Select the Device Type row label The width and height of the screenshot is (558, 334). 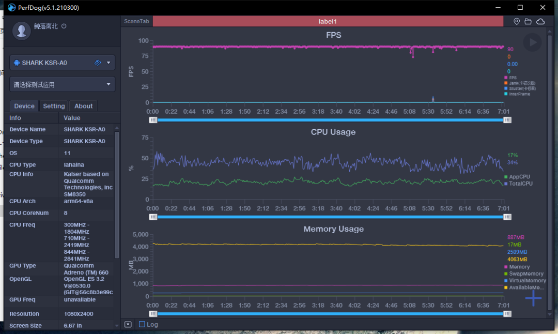coord(26,141)
